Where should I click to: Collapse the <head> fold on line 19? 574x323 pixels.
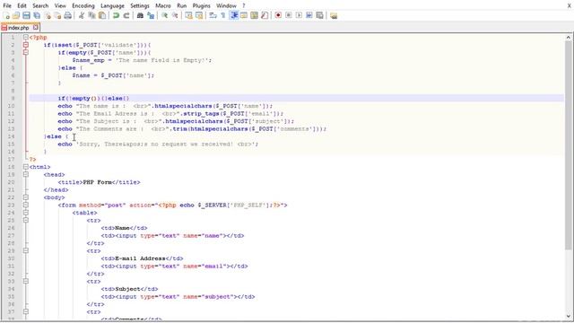tap(26, 175)
